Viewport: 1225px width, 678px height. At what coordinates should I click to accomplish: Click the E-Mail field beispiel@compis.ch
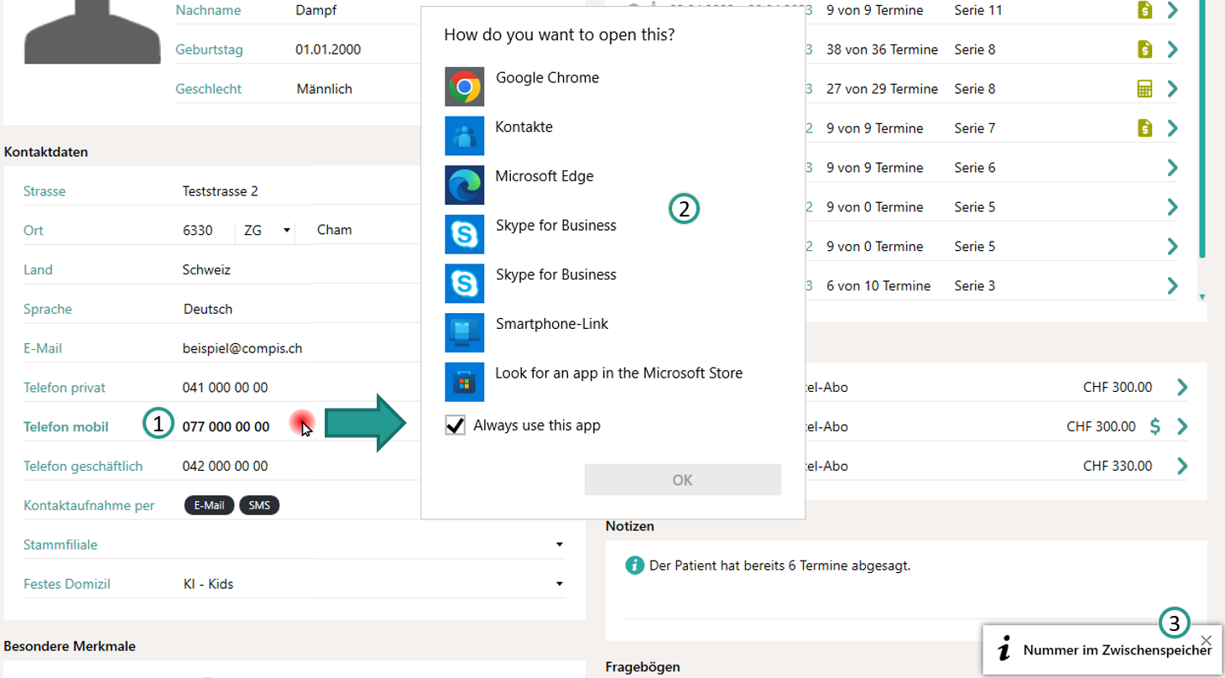242,348
